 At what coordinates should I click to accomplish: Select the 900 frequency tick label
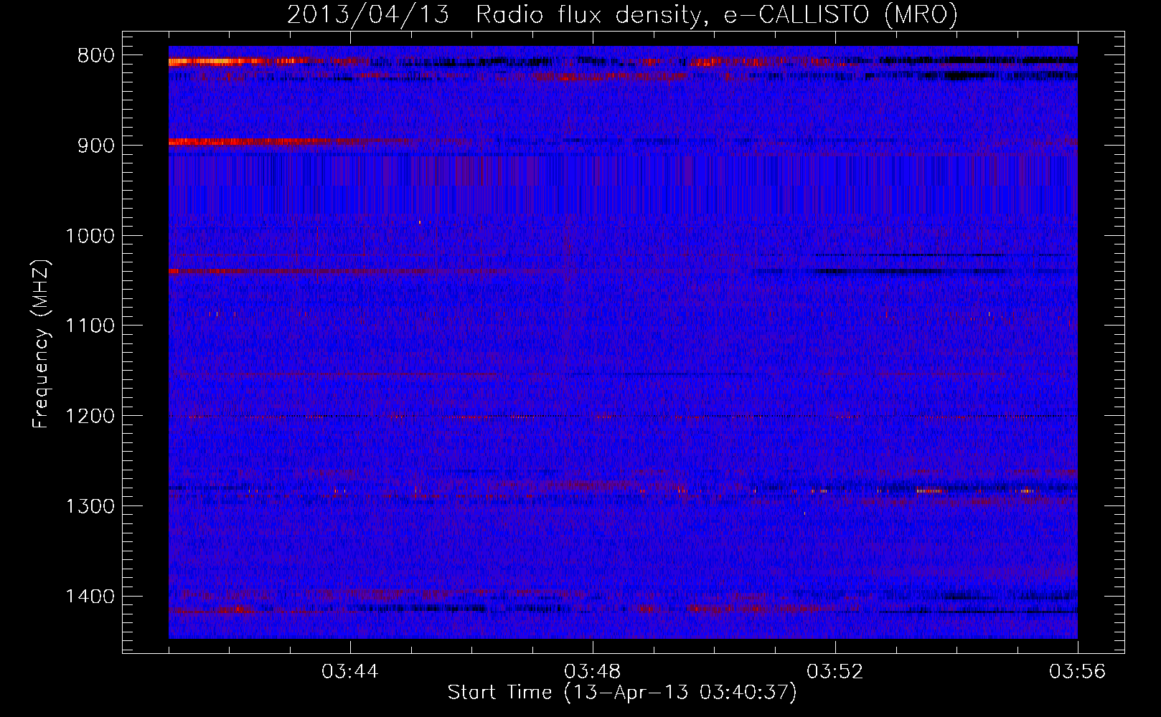pyautogui.click(x=96, y=146)
